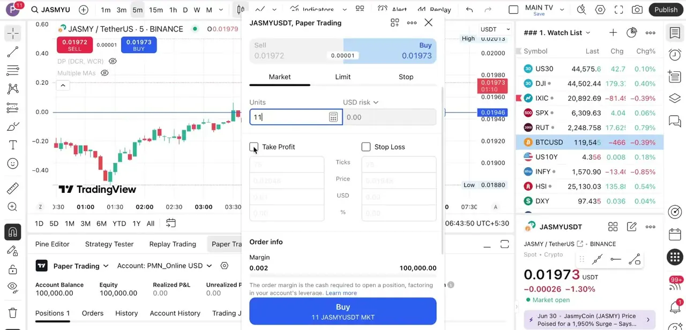Open the Strategy Tester tab
The image size is (686, 330).
click(109, 244)
